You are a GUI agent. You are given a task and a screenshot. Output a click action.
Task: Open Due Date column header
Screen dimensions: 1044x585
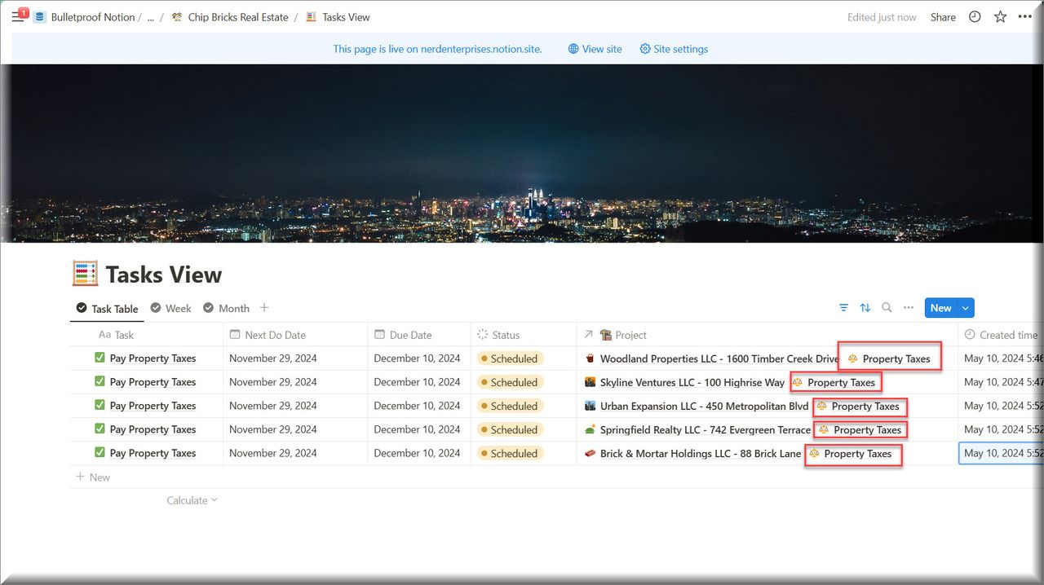[419, 335]
